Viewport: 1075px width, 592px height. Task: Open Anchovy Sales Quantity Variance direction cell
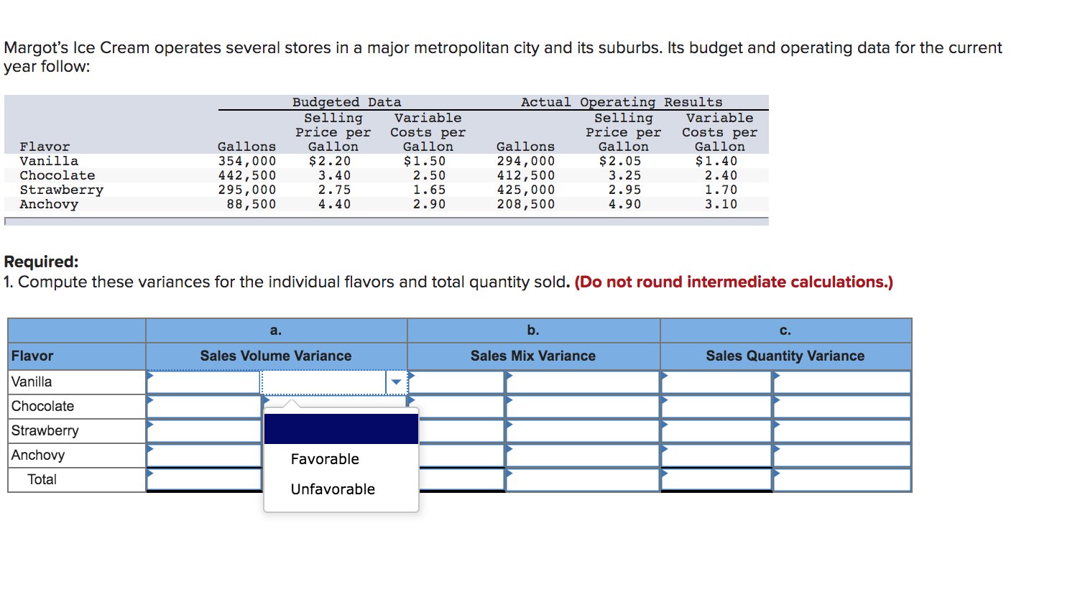[x=842, y=455]
